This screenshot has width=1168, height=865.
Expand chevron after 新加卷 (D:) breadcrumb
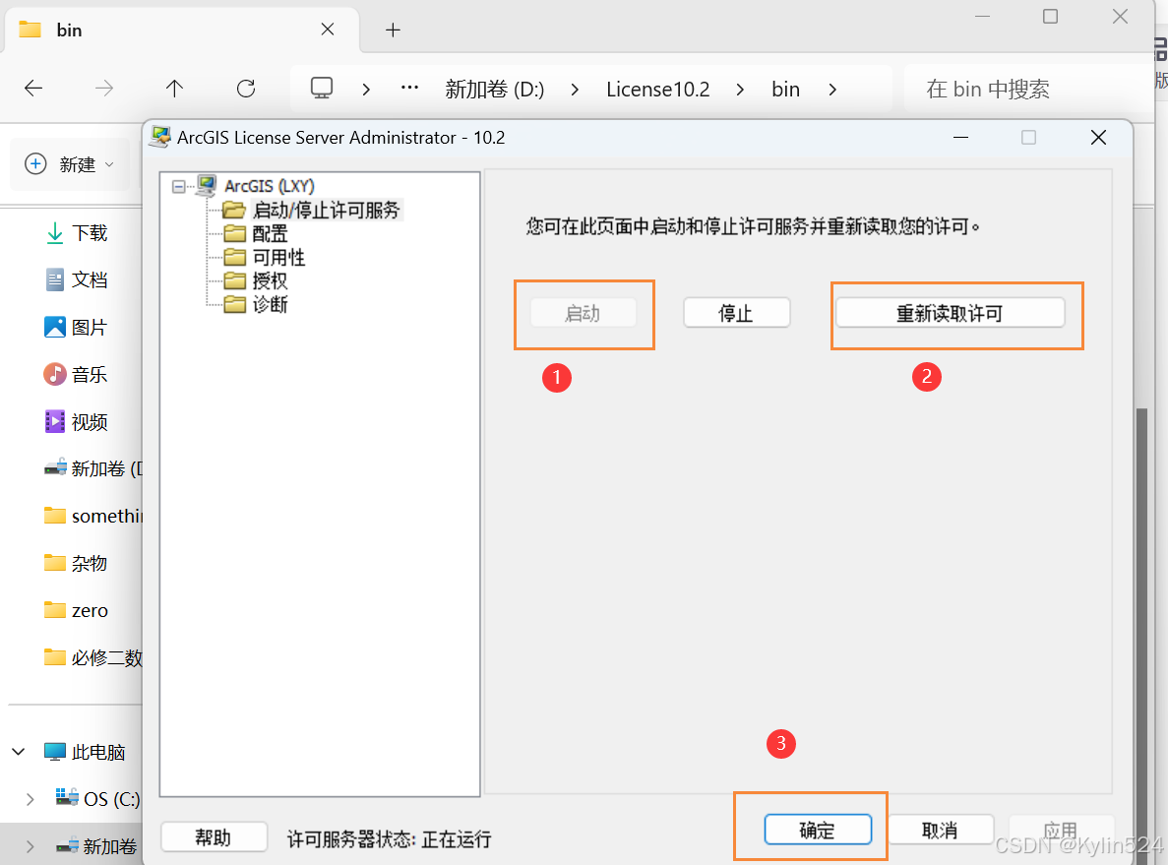point(575,90)
